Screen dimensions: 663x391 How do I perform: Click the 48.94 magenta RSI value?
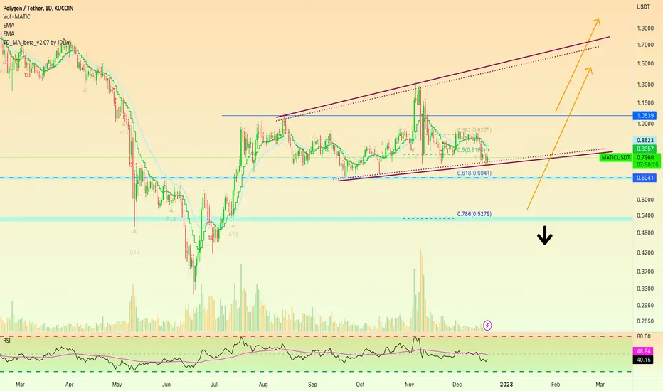click(643, 351)
